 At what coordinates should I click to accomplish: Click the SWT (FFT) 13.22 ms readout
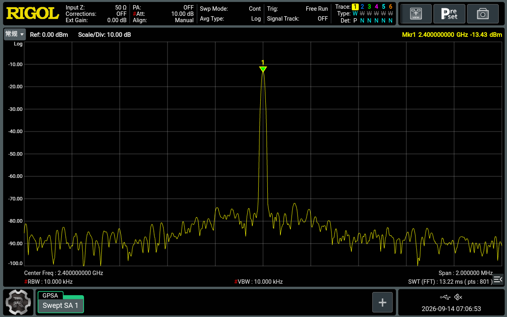(x=451, y=282)
